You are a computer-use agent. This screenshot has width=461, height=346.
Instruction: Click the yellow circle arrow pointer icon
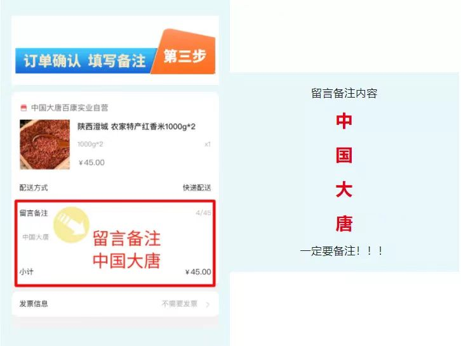click(72, 225)
